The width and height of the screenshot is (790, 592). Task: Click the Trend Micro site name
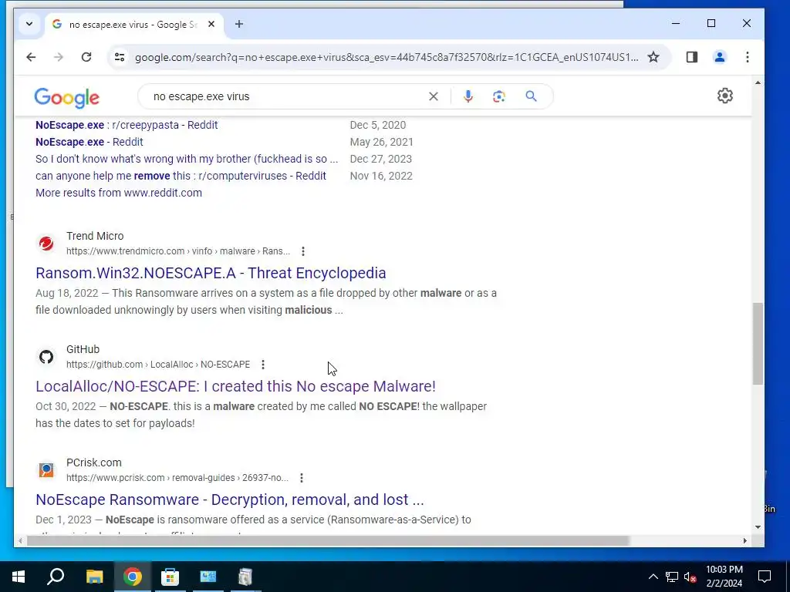(95, 236)
